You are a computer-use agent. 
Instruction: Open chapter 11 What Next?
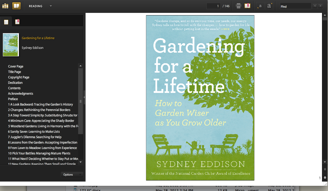(43, 159)
